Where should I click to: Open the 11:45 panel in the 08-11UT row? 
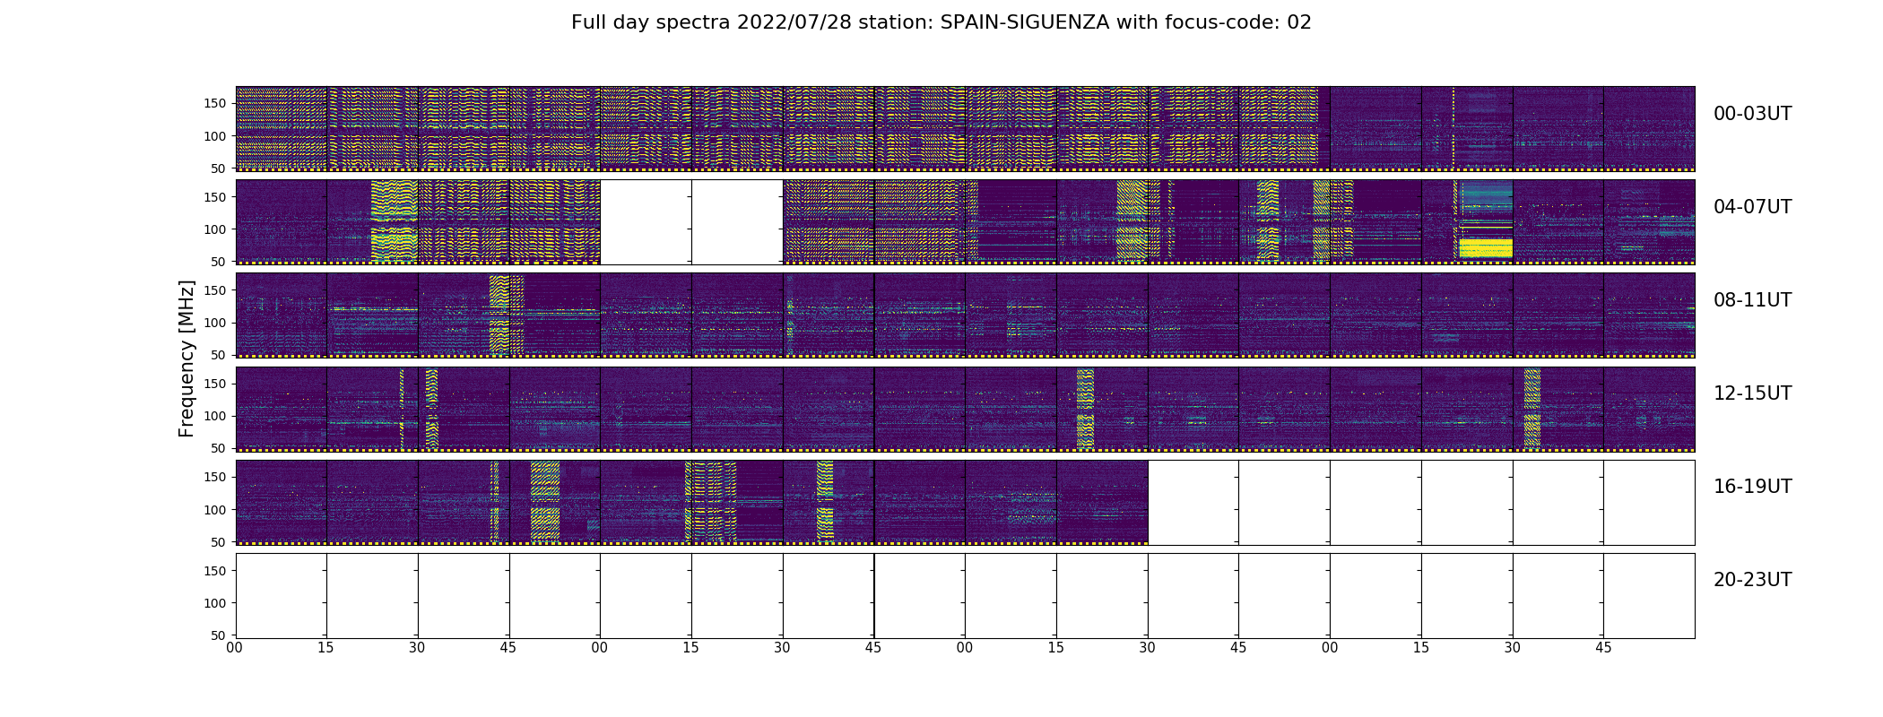[x=1649, y=315]
